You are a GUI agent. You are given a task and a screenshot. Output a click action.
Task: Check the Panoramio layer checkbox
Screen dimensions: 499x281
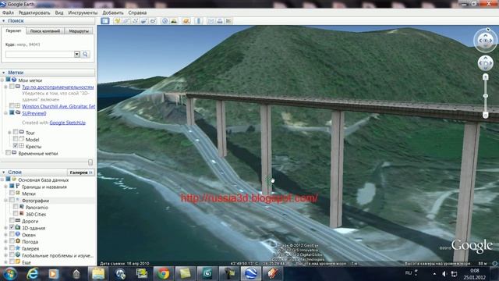(x=16, y=207)
